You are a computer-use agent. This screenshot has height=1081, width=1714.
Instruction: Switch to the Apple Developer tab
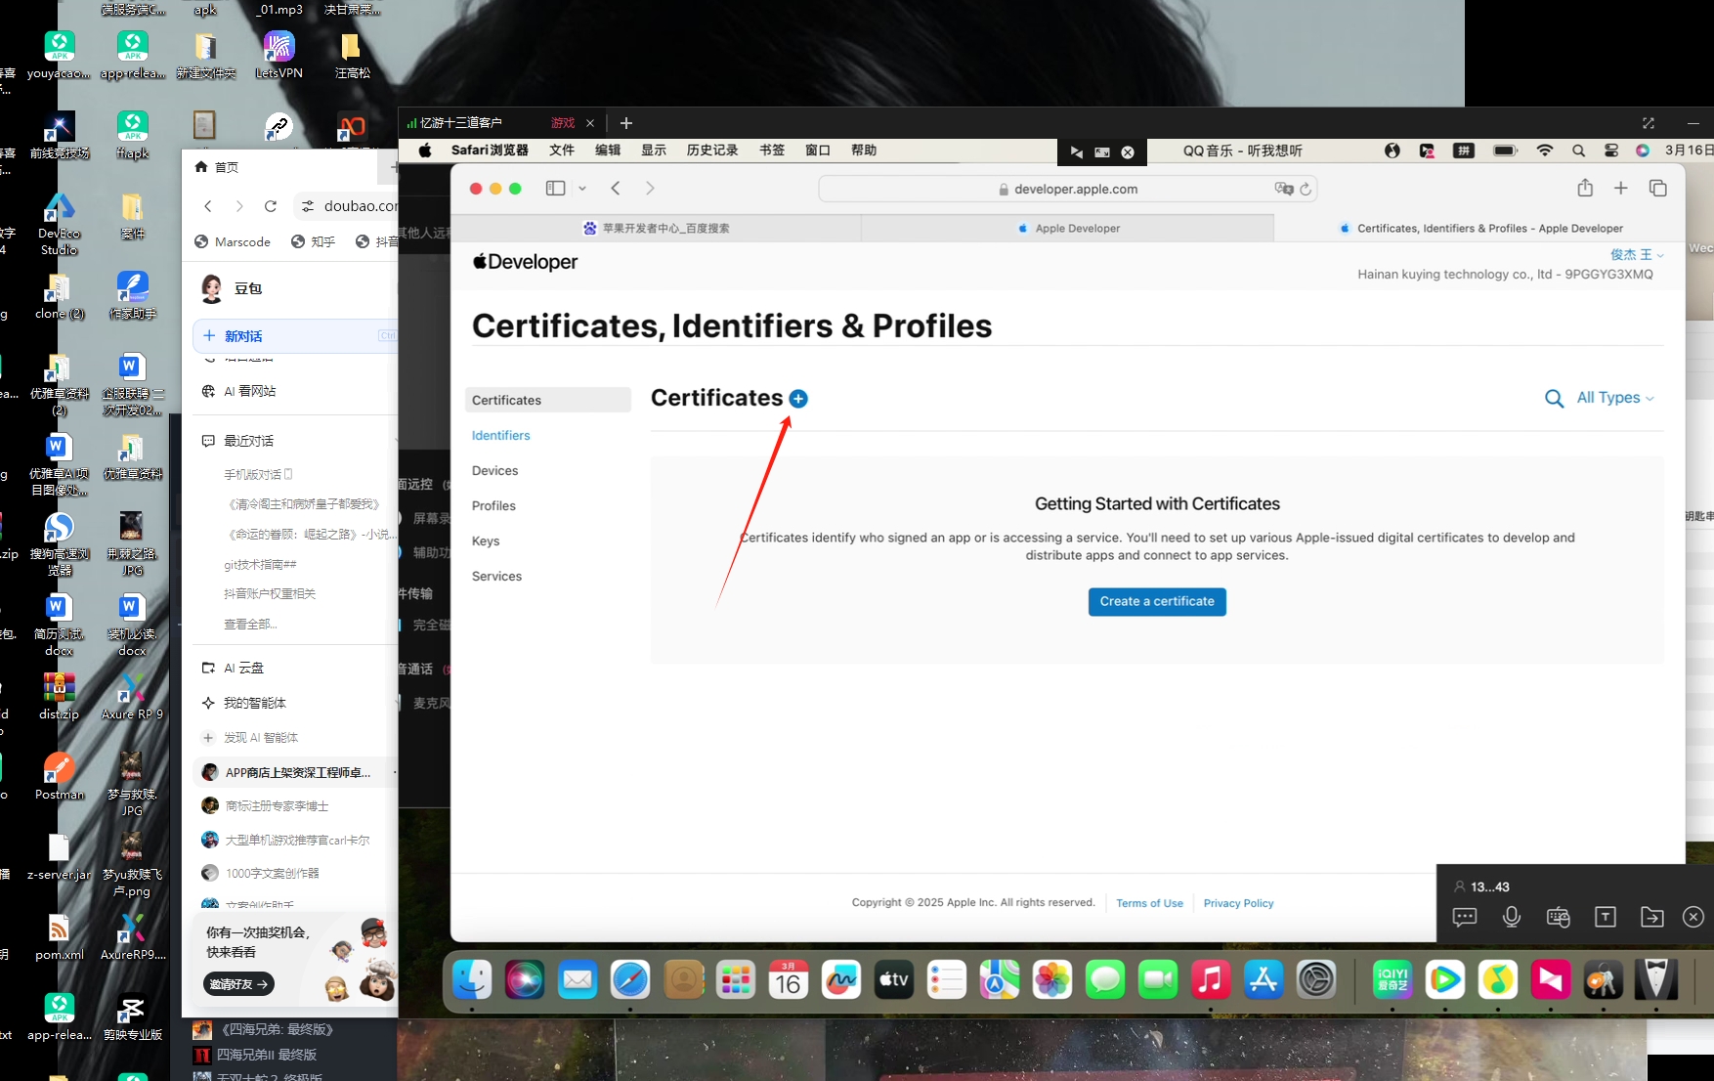point(1068,228)
